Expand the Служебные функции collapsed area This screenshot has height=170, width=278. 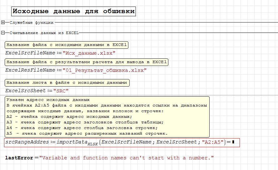[3, 22]
